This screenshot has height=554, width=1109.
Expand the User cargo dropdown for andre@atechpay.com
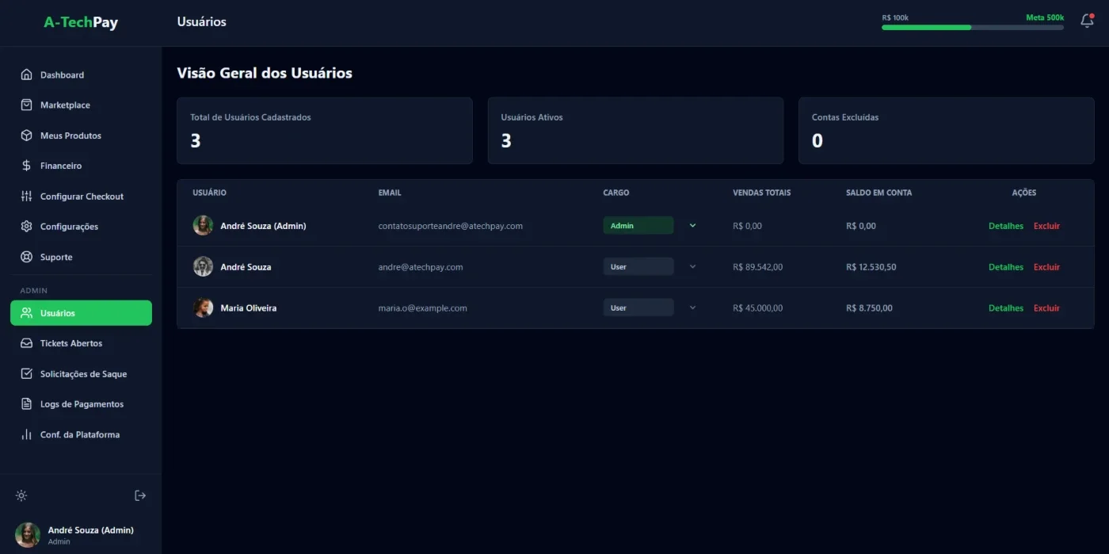click(x=650, y=266)
